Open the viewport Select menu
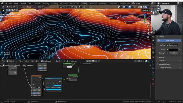 pos(29,7)
